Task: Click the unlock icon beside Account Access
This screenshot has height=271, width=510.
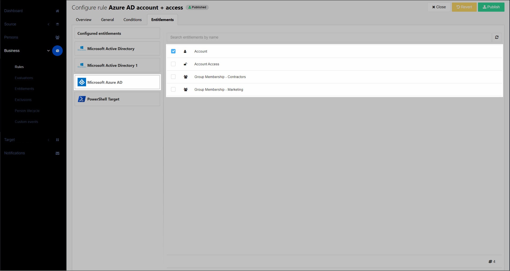Action: [185, 64]
